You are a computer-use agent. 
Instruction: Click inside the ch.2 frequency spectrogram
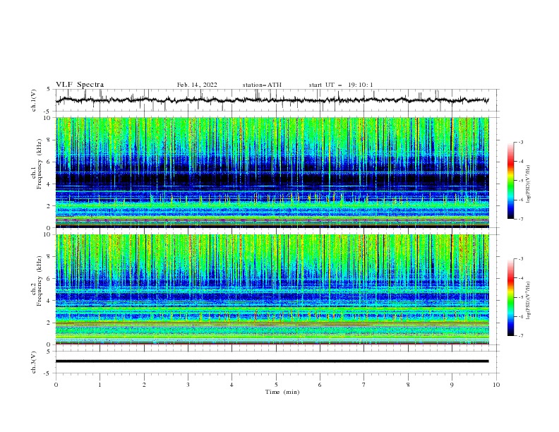click(272, 289)
